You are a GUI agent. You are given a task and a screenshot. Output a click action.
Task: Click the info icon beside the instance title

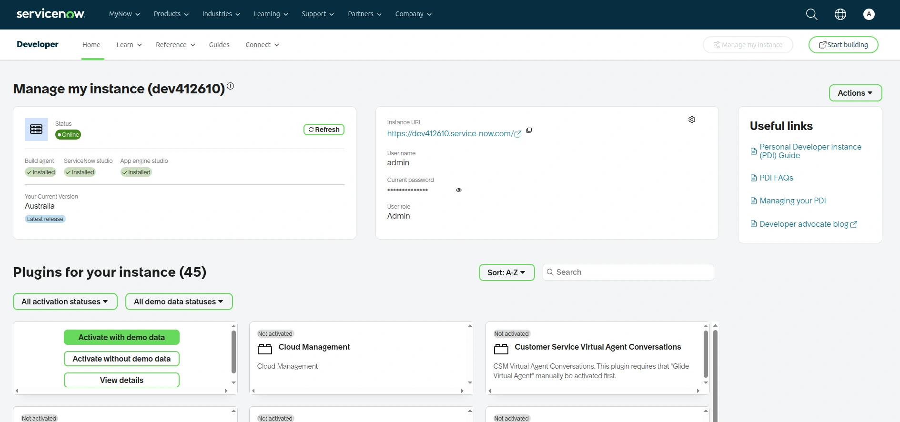(231, 86)
